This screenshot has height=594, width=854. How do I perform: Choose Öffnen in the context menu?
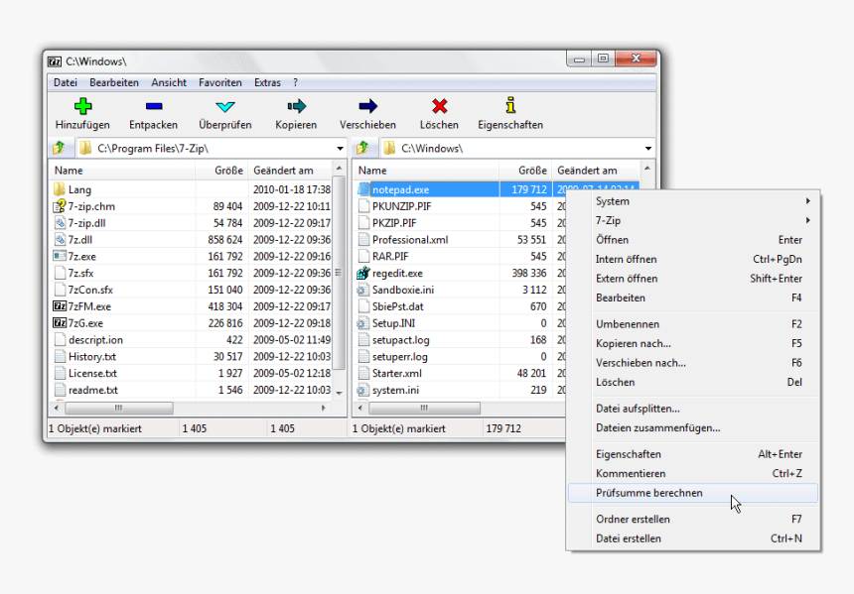coord(693,240)
